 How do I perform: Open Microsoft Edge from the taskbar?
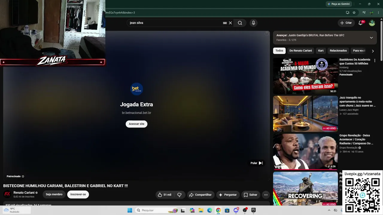click(x=209, y=210)
